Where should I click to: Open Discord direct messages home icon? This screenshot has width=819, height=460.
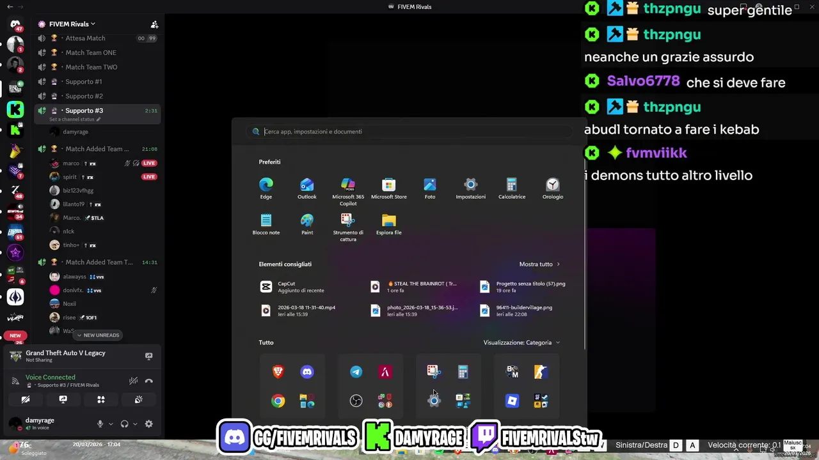tap(15, 24)
